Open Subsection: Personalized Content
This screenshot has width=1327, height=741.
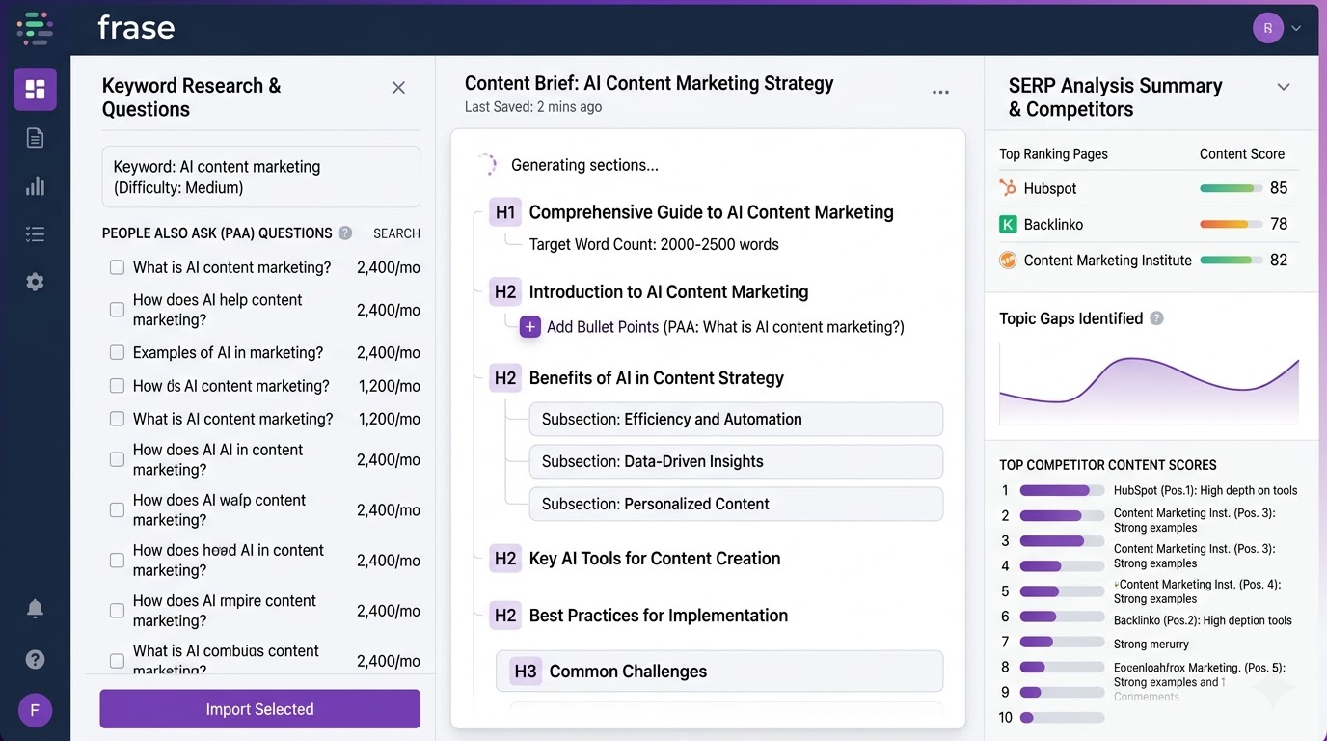[736, 504]
